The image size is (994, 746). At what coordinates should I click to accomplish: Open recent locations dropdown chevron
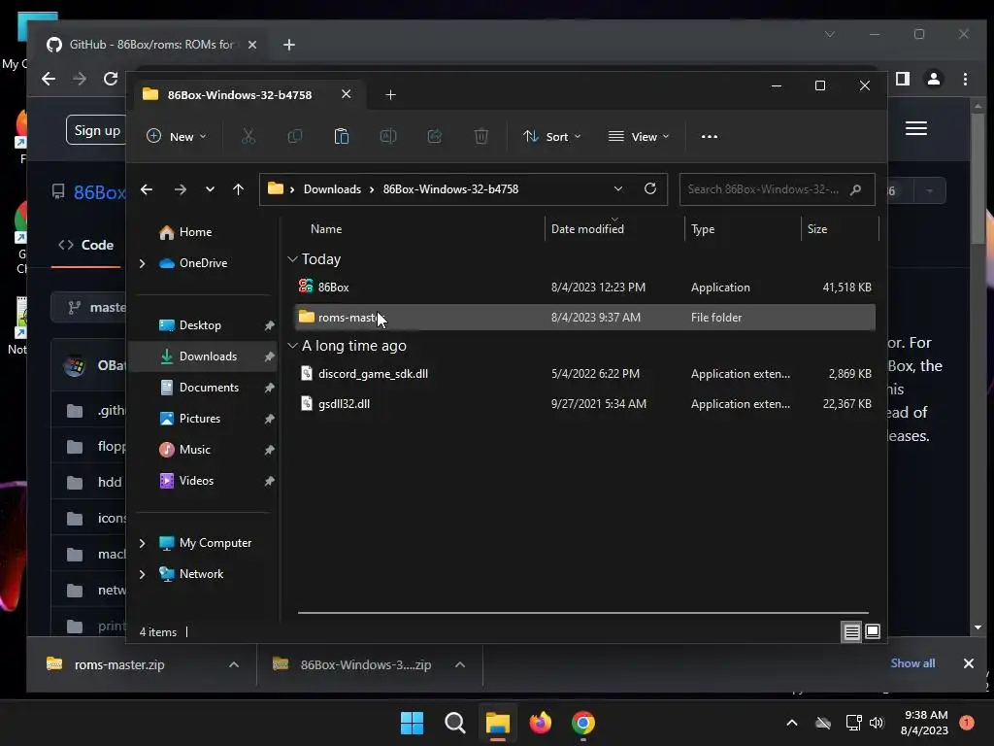[210, 189]
